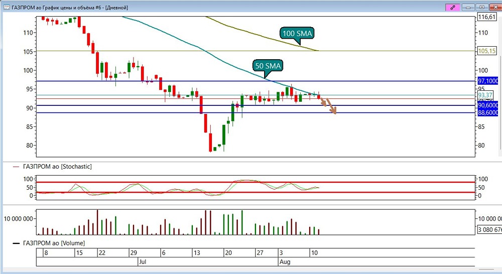Click date 3 on the time axis

point(281,253)
